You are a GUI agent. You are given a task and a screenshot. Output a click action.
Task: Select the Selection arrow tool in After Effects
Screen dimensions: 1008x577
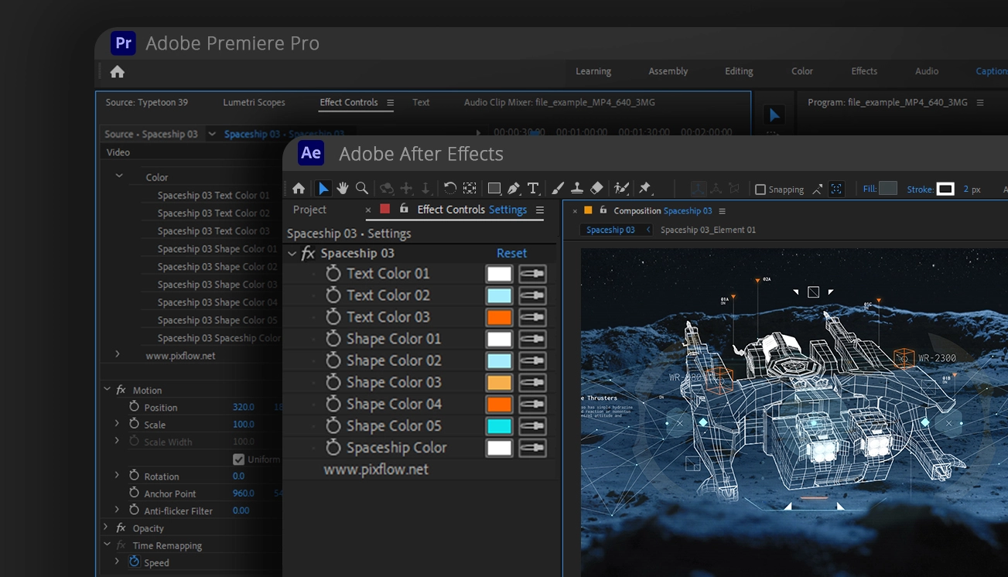(x=323, y=189)
